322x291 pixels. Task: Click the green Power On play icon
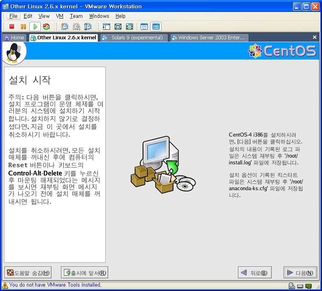pyautogui.click(x=35, y=27)
